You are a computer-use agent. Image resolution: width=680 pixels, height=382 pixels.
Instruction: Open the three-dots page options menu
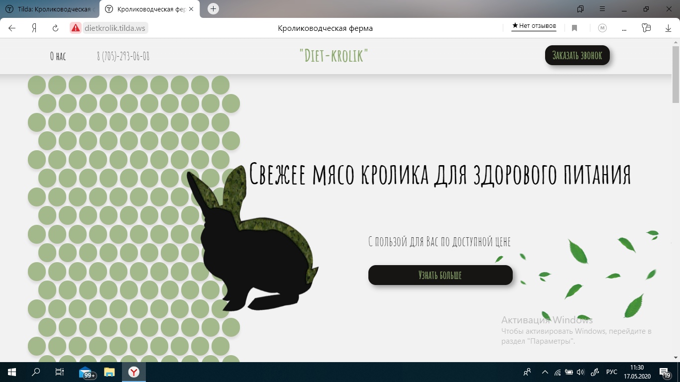[624, 28]
